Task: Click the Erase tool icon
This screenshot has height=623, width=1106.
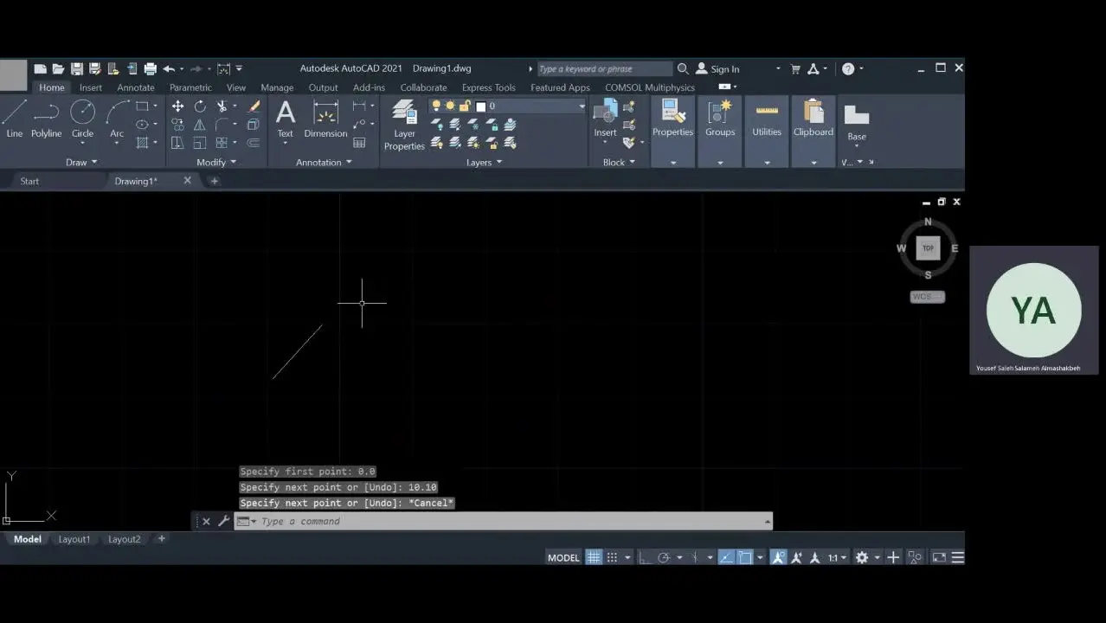Action: (254, 106)
